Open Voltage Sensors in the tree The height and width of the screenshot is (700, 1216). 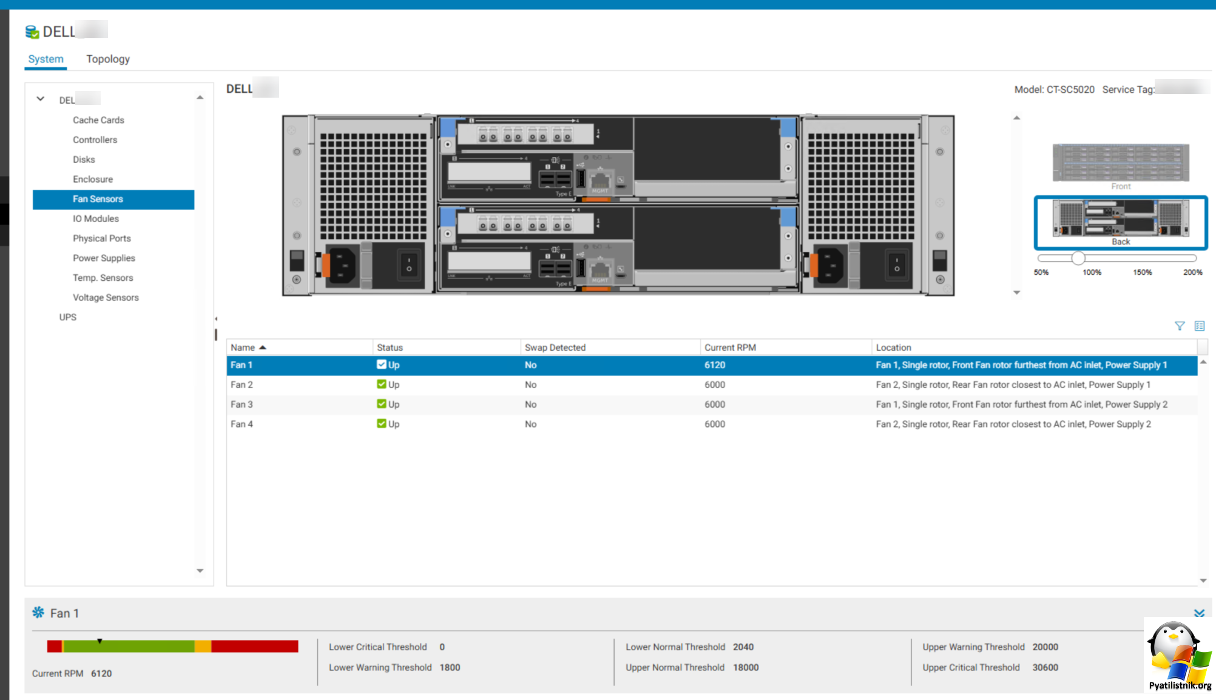106,297
